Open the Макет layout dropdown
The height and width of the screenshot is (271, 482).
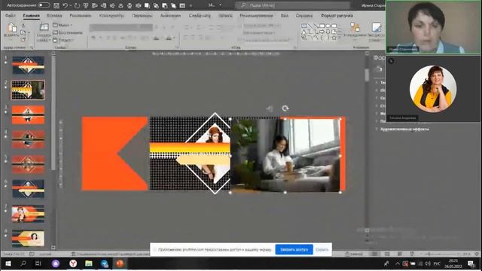coord(63,25)
